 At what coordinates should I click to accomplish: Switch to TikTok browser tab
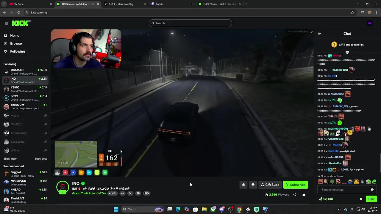[x=125, y=4]
